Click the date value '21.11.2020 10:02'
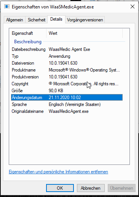 pyautogui.click(x=65, y=98)
